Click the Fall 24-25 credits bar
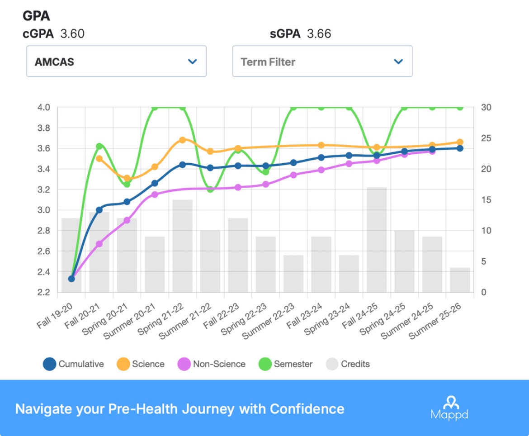 (377, 240)
